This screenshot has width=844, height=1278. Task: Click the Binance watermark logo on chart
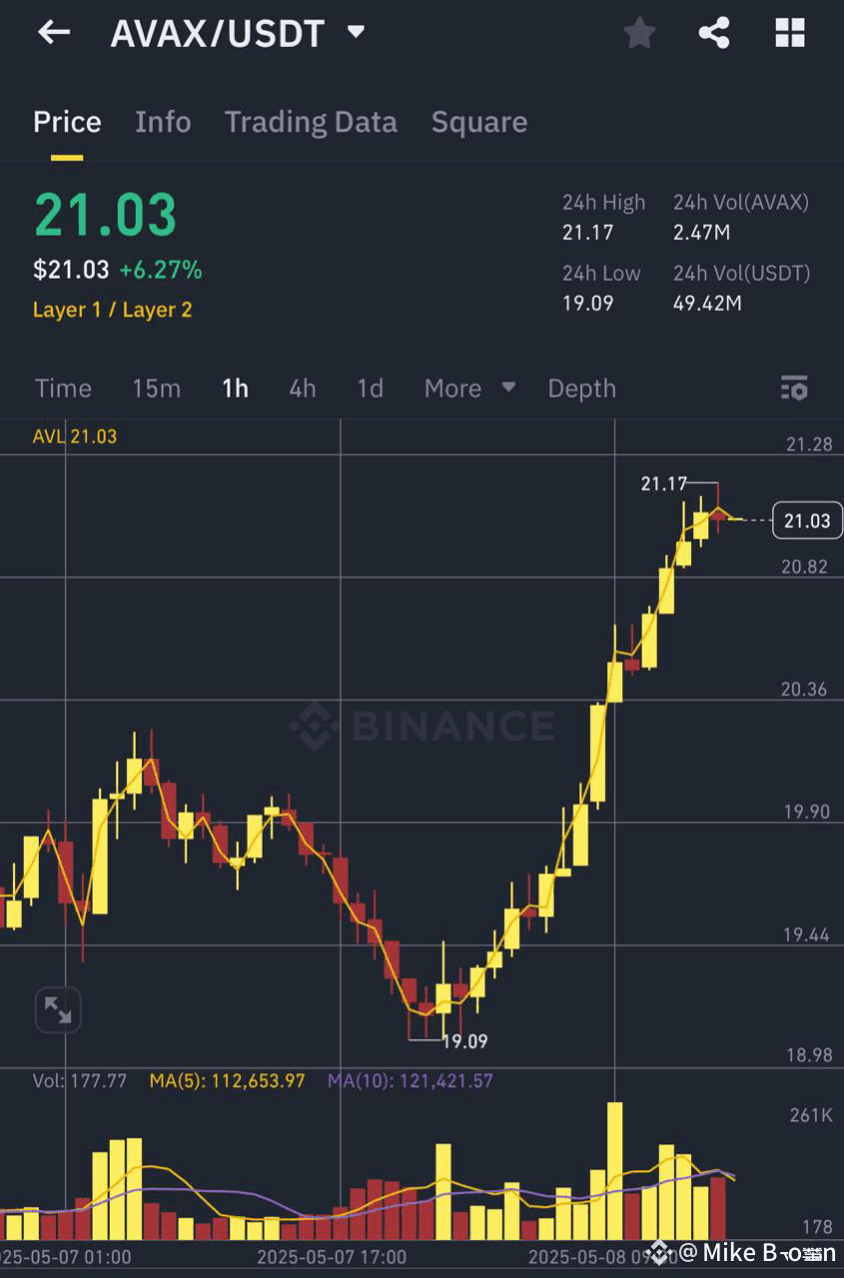click(420, 727)
